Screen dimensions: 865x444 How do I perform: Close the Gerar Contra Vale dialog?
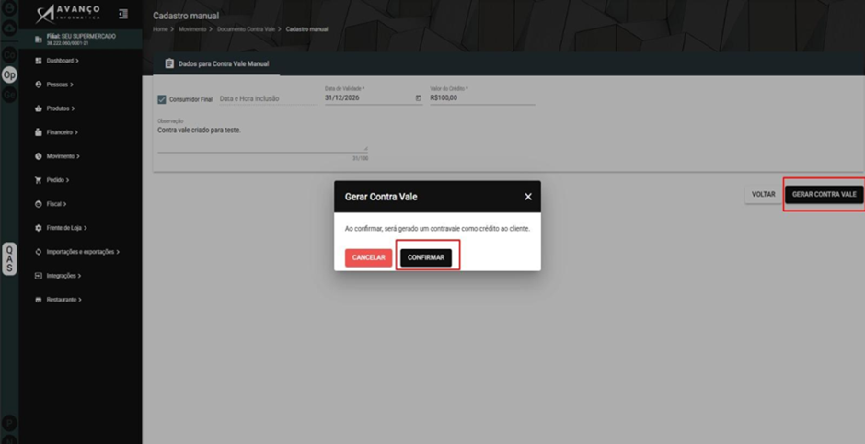(x=528, y=197)
